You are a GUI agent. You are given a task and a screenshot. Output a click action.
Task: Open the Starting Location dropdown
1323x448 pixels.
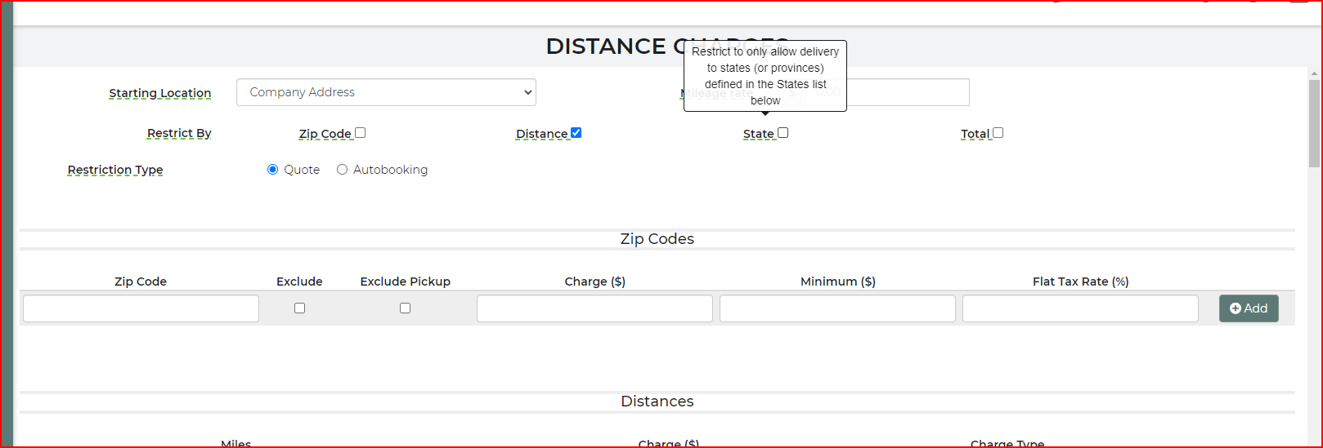386,92
